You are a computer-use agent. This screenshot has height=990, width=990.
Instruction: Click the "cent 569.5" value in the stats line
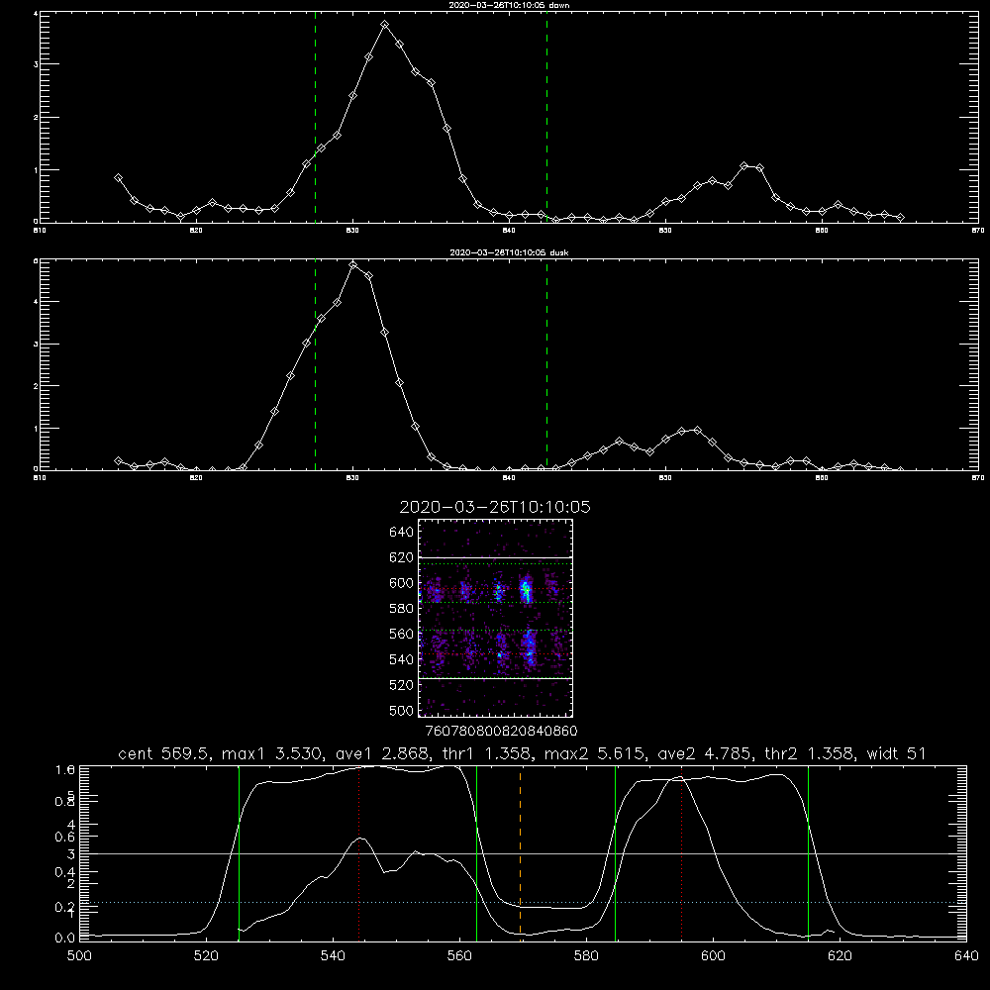pyautogui.click(x=164, y=753)
